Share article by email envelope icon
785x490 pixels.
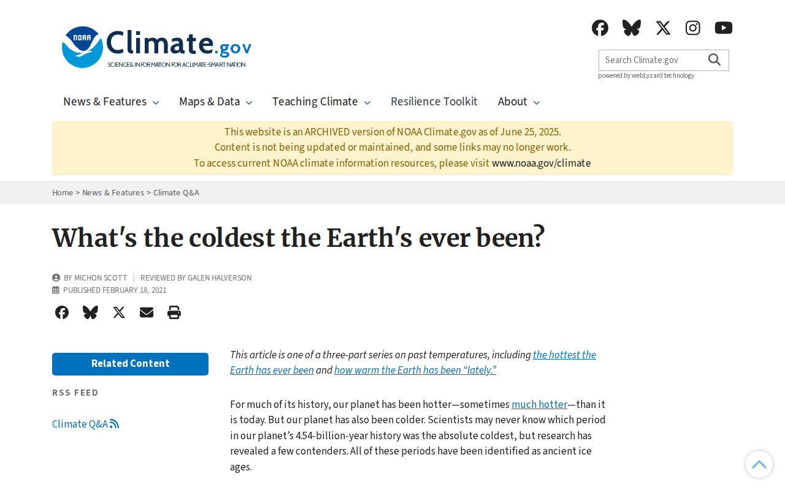pyautogui.click(x=147, y=312)
